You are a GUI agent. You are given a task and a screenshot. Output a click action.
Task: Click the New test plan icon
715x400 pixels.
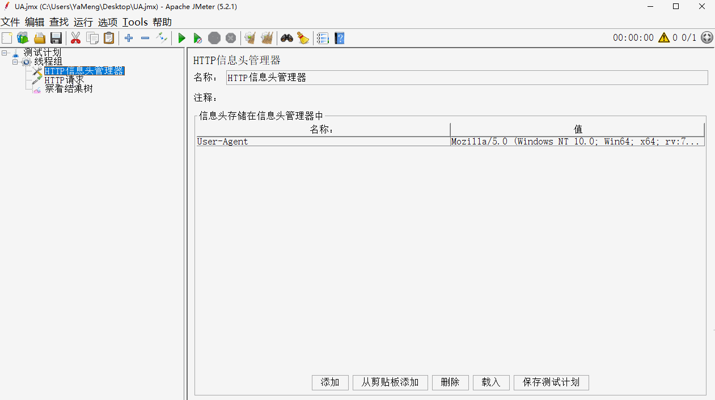[x=7, y=38]
